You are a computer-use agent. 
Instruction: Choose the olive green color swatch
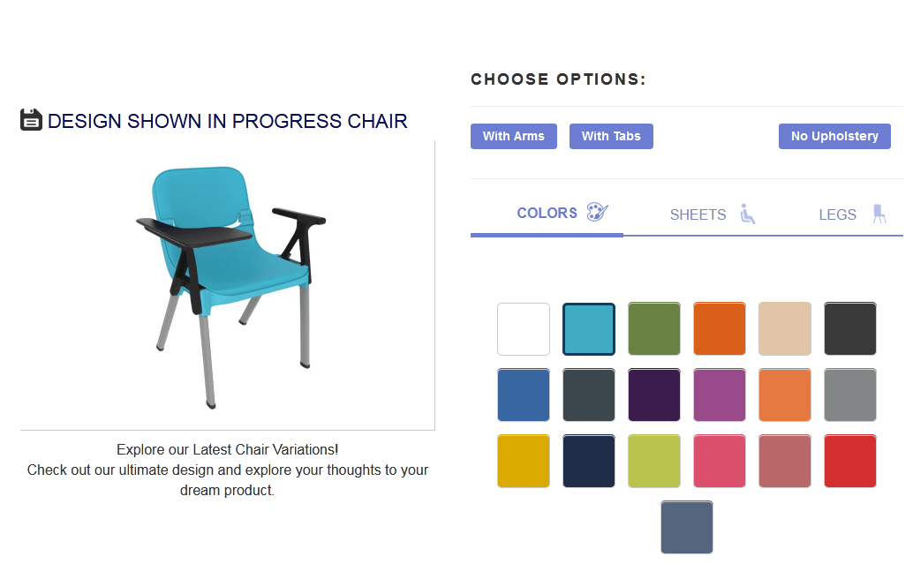click(654, 329)
